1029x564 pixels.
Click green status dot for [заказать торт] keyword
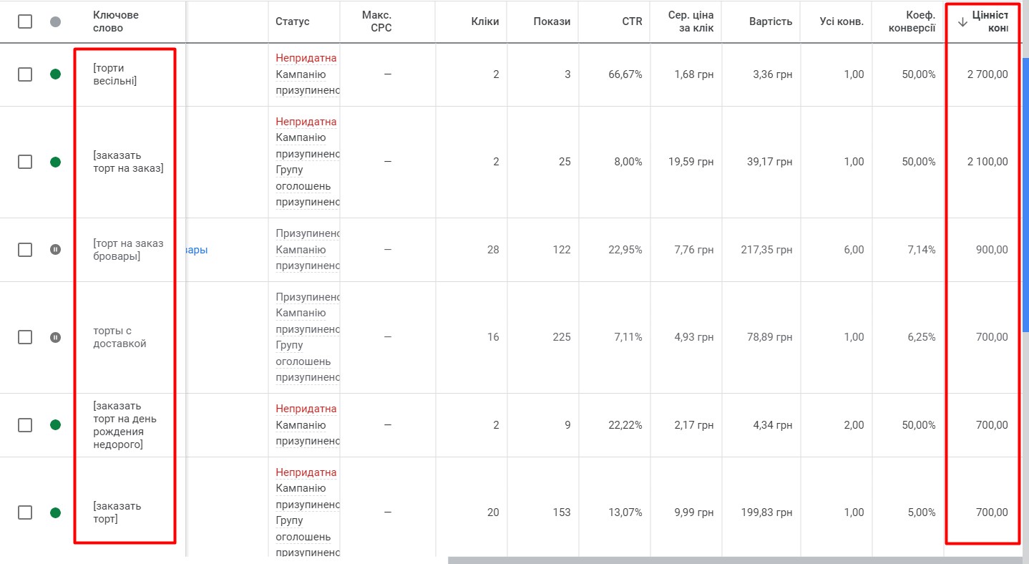click(56, 512)
